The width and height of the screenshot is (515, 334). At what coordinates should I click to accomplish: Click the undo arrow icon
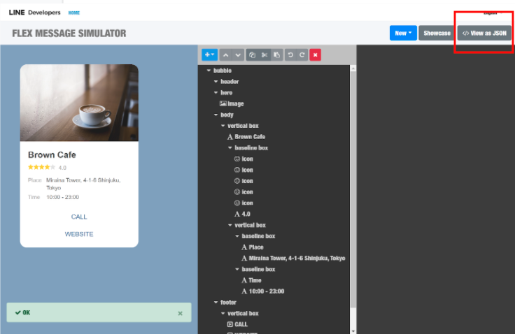click(290, 55)
